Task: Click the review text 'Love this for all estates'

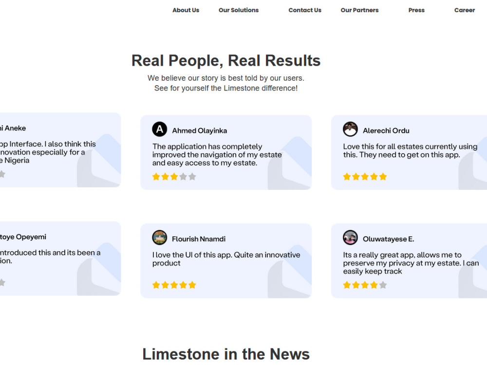Action: coord(410,150)
